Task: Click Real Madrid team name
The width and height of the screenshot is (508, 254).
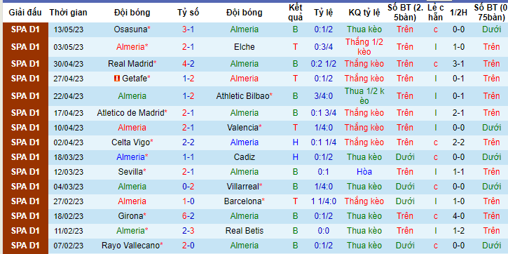Action: (130, 64)
